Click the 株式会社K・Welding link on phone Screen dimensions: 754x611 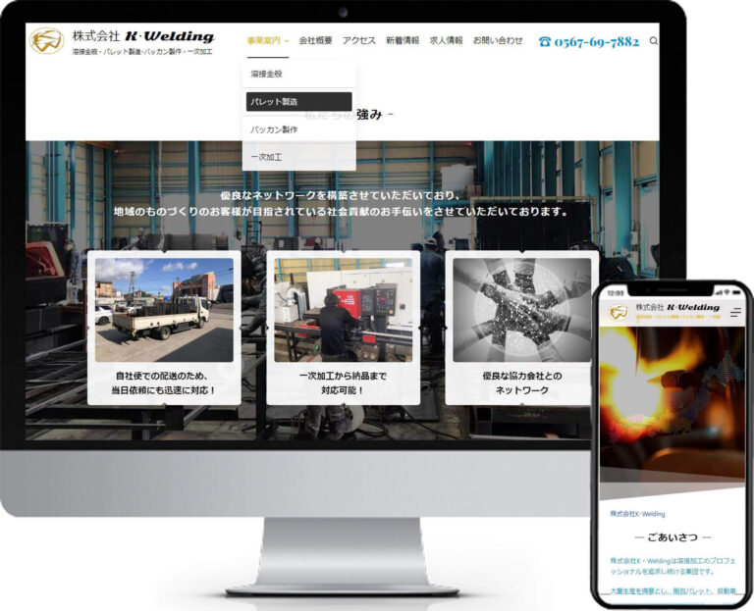click(x=637, y=514)
